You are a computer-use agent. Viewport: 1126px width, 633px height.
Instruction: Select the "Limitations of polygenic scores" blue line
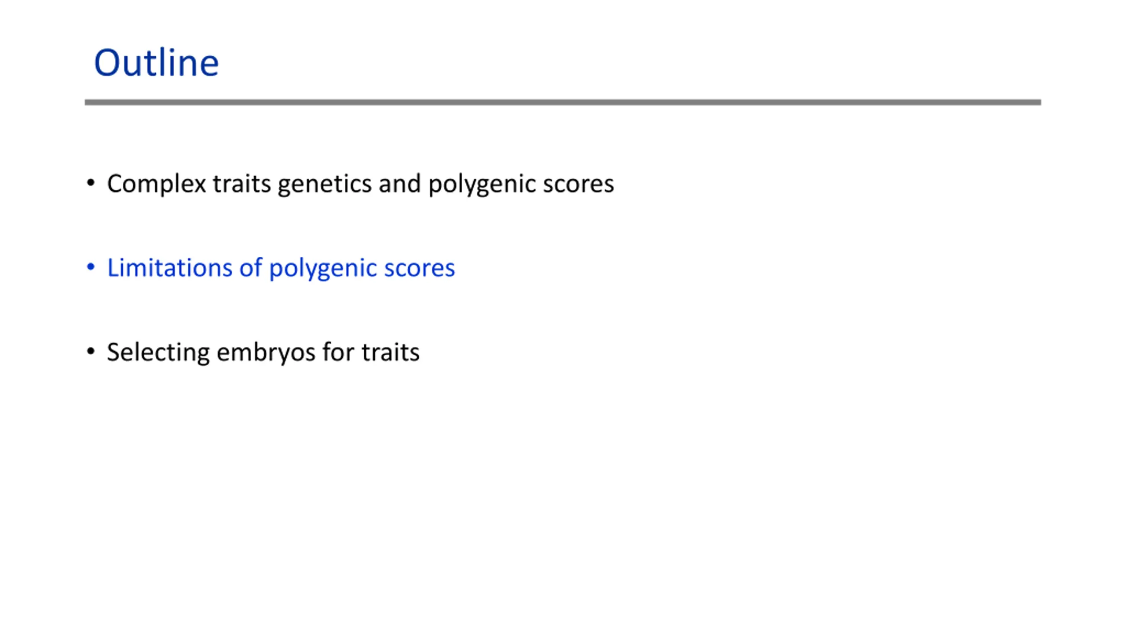click(x=281, y=268)
